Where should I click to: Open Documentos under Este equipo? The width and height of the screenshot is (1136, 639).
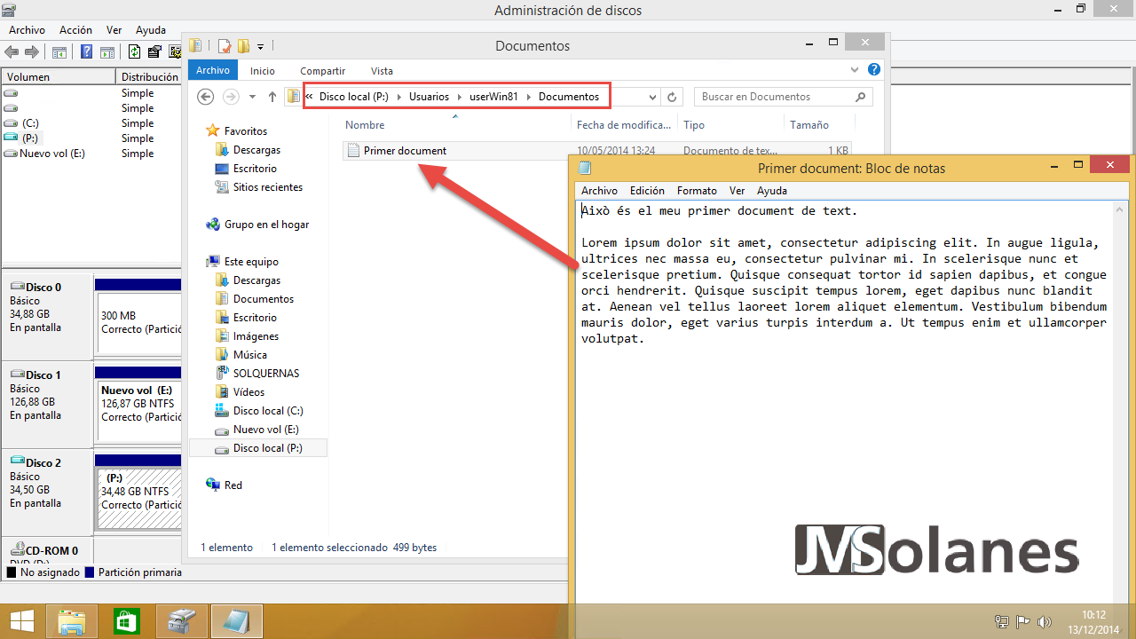[x=263, y=299]
